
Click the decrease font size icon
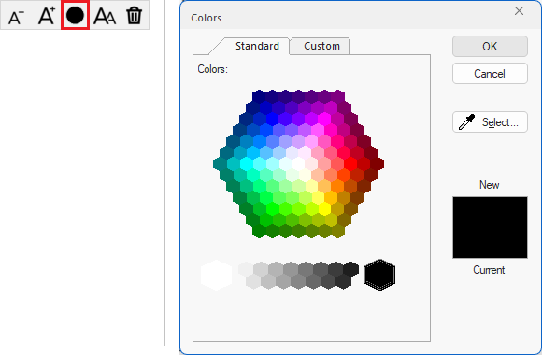[16, 16]
